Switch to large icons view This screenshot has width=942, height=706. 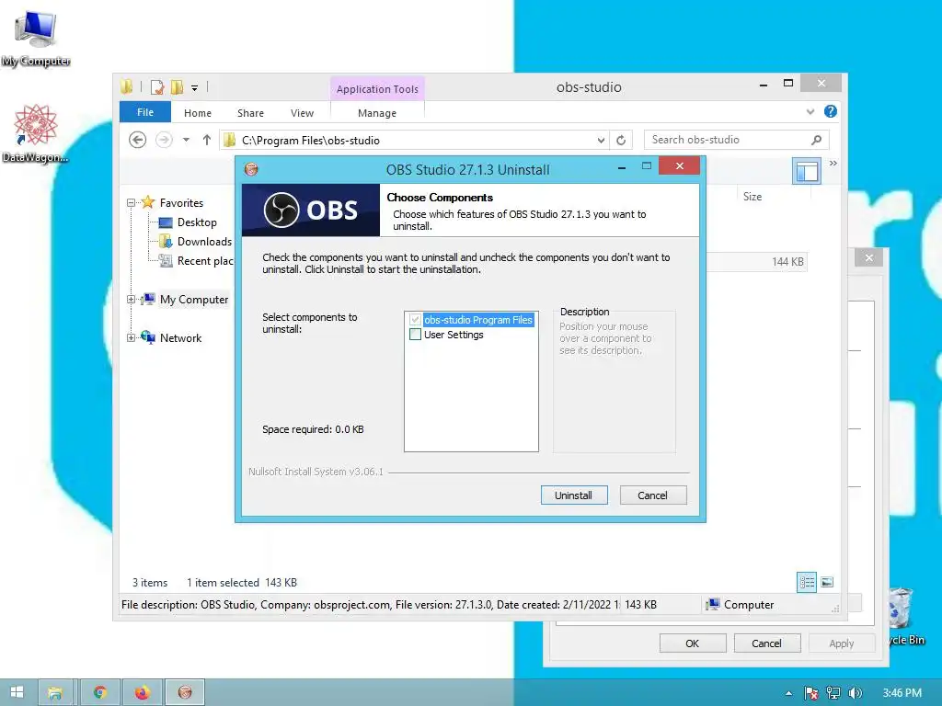(827, 582)
